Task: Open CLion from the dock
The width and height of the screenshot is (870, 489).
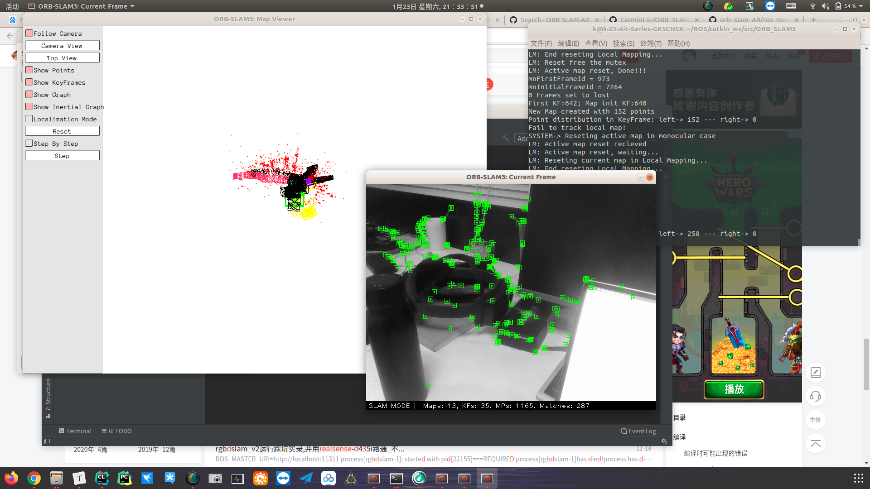Action: [x=102, y=478]
